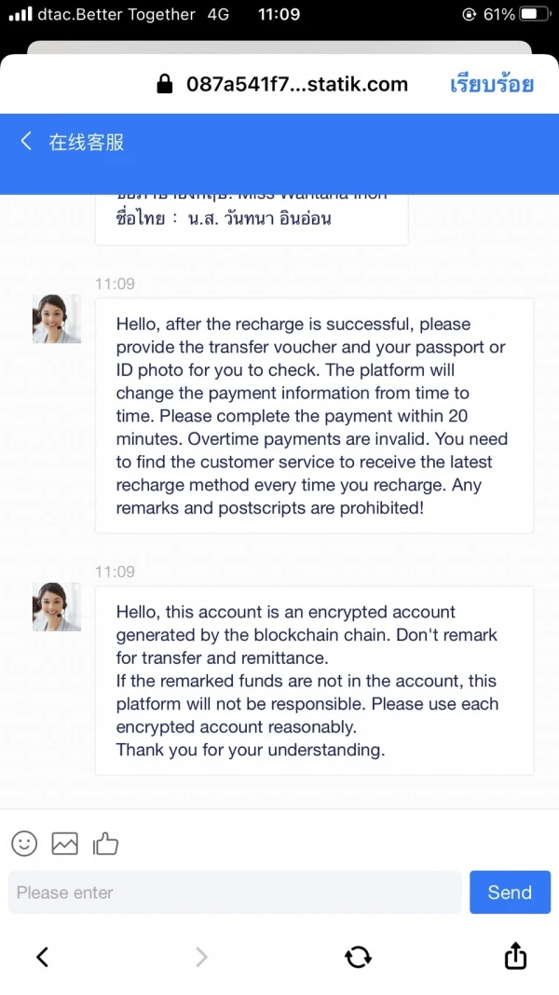Tap the browser forward arrow
This screenshot has height=995, width=559.
coord(200,956)
